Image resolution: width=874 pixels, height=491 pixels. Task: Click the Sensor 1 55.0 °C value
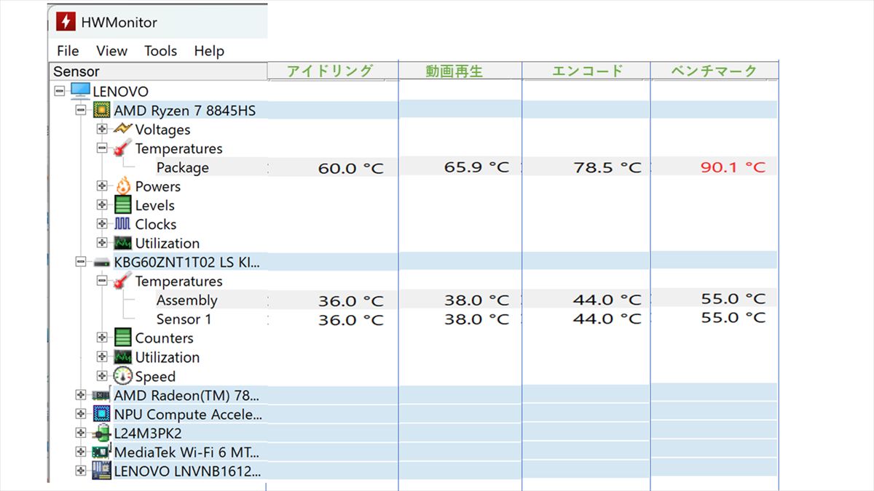pos(733,317)
